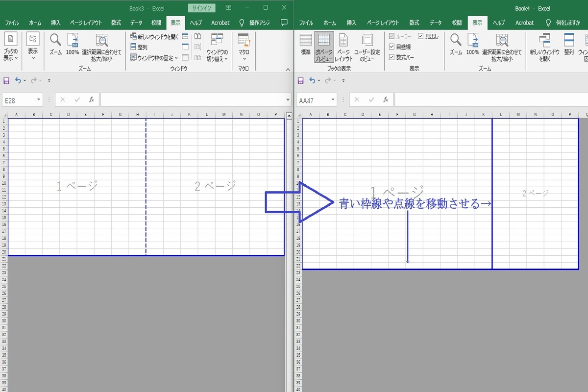Uncheck the 目盛線 checkbox

coord(392,47)
